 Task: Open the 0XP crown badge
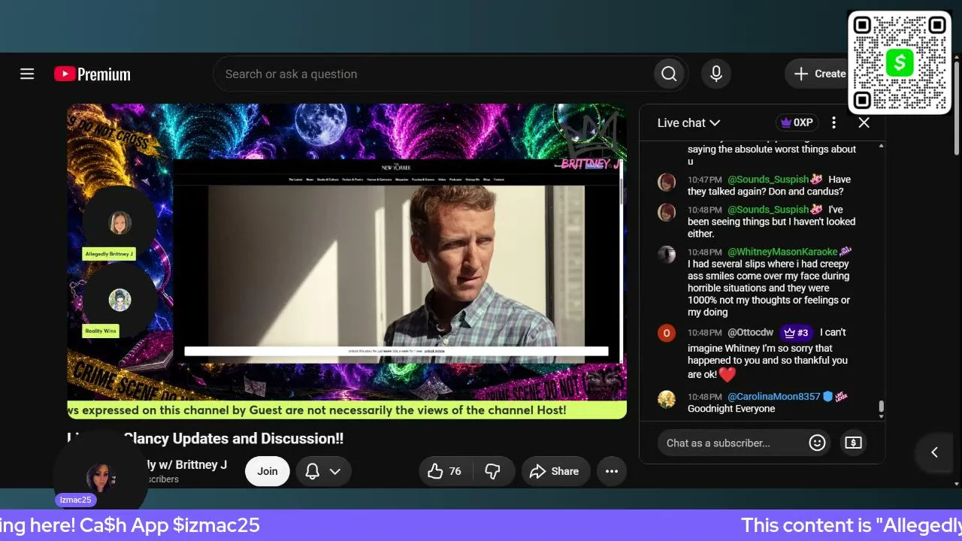pyautogui.click(x=797, y=122)
